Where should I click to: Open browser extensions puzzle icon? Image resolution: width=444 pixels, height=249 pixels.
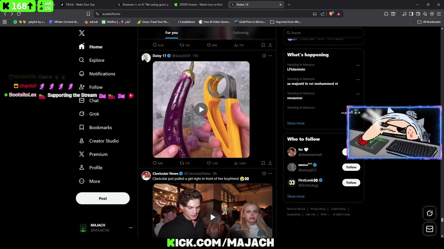click(386, 14)
